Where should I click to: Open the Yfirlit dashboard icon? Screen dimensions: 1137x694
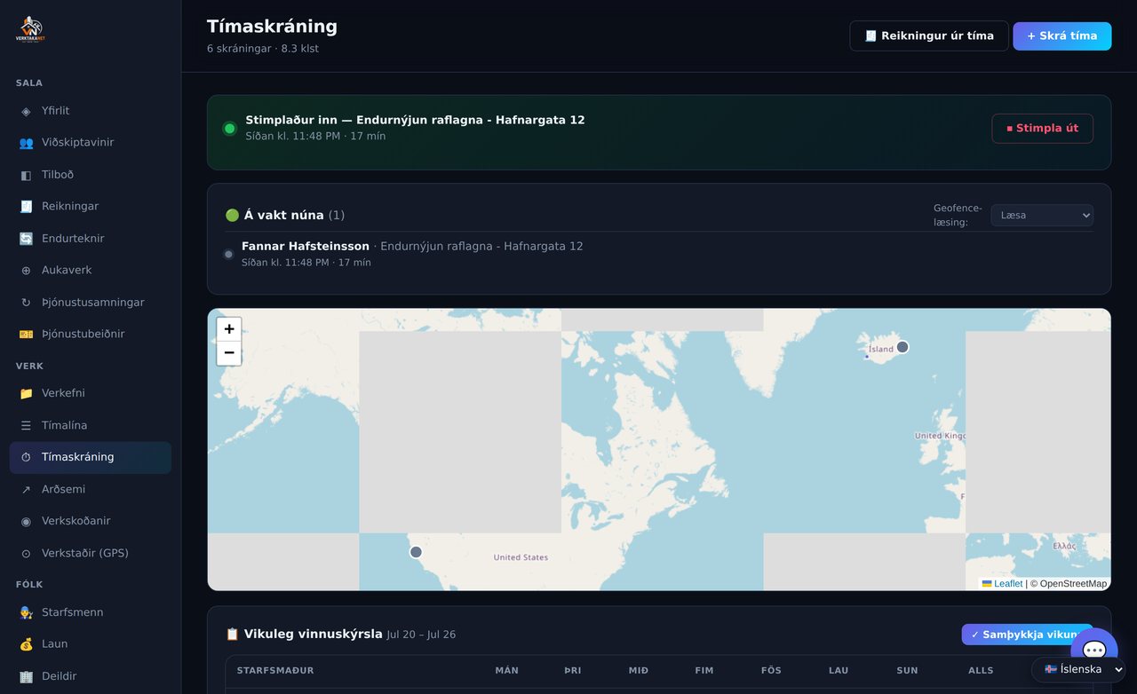point(26,111)
